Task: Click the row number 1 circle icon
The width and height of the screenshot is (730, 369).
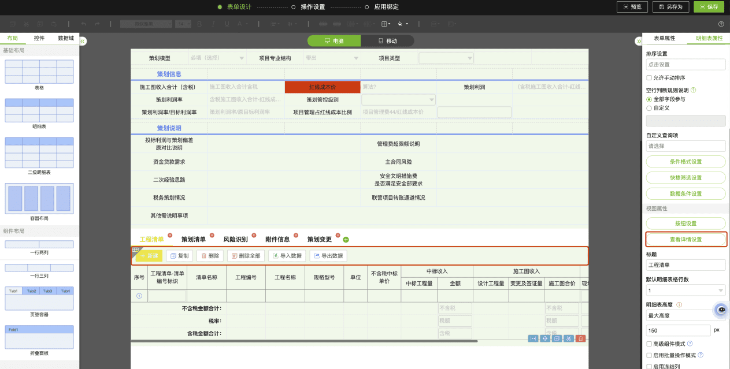Action: [x=139, y=296]
